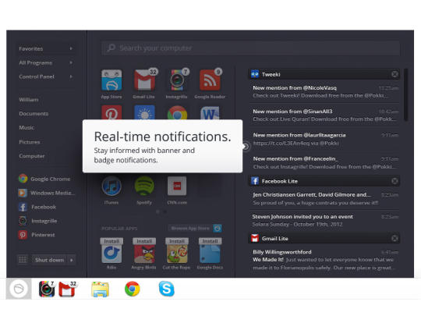Image resolution: width=421 pixels, height=316 pixels.
Task: Dismiss the Tweeki notification group
Action: click(x=394, y=74)
